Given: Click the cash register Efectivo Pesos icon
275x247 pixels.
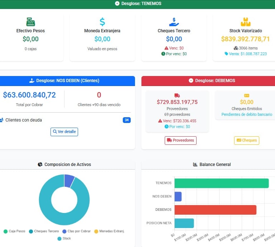Looking at the screenshot, I should point(30,22).
